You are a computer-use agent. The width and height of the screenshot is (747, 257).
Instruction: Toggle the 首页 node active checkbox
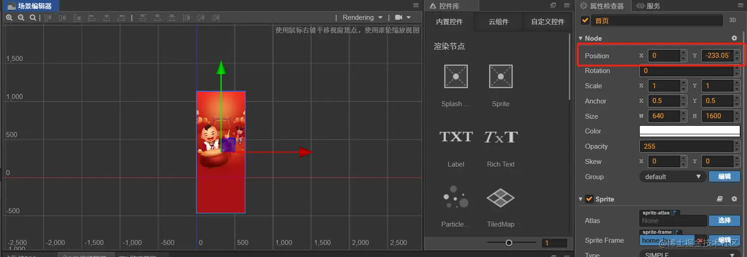tap(585, 20)
